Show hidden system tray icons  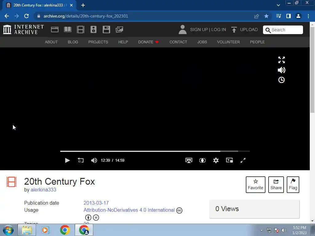261,230
